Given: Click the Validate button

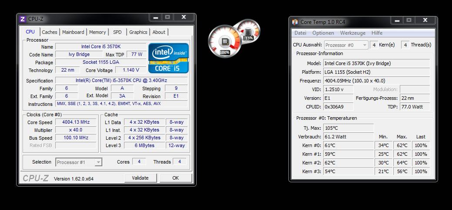Looking at the screenshot, I should coord(141,178).
